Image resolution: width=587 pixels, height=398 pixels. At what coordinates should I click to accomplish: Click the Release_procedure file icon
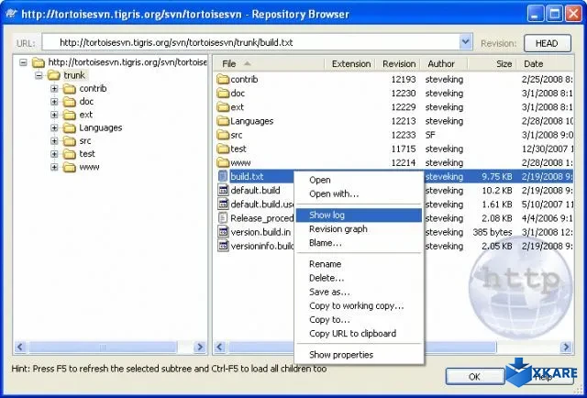pyautogui.click(x=223, y=218)
